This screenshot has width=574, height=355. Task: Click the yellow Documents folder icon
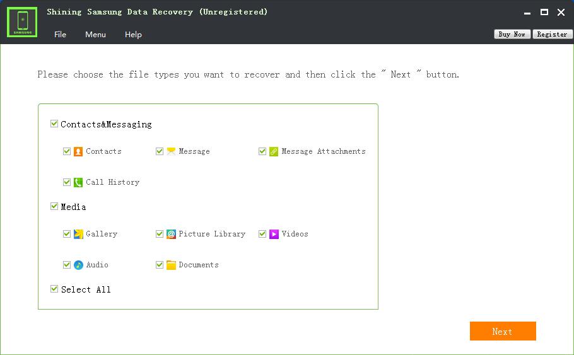[171, 265]
